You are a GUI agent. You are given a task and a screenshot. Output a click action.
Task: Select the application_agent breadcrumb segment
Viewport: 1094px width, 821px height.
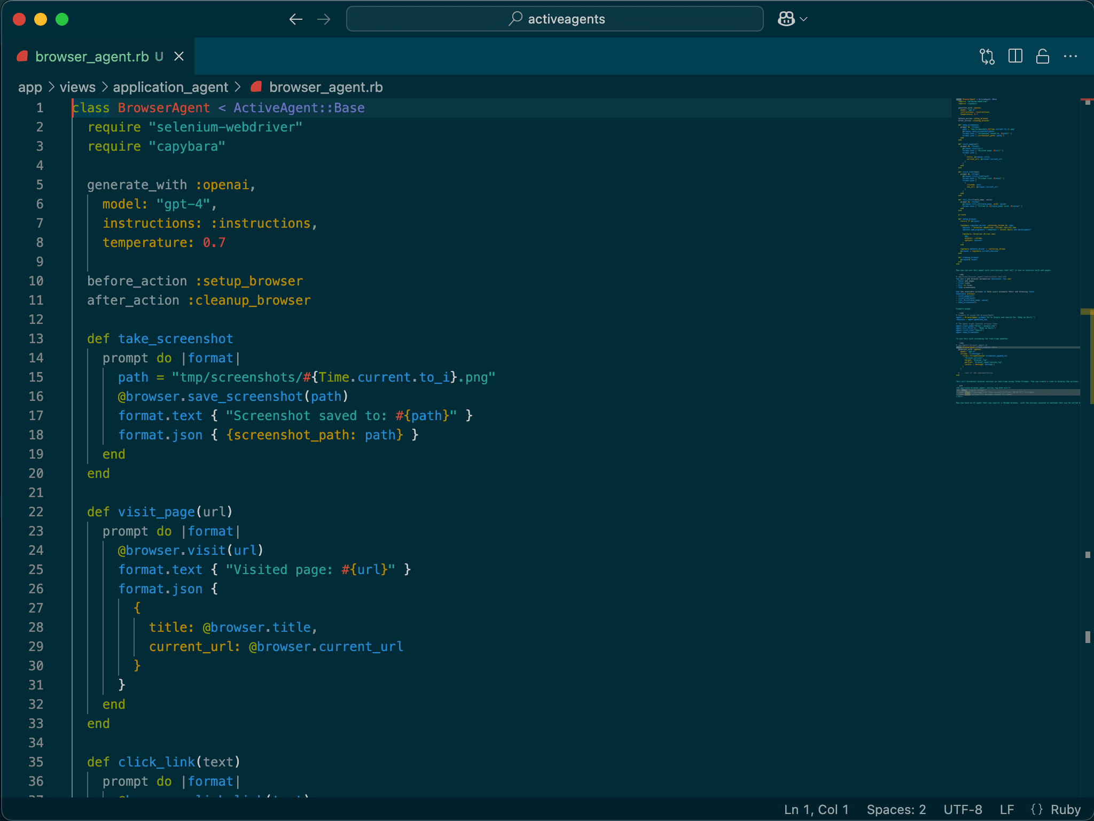point(170,87)
